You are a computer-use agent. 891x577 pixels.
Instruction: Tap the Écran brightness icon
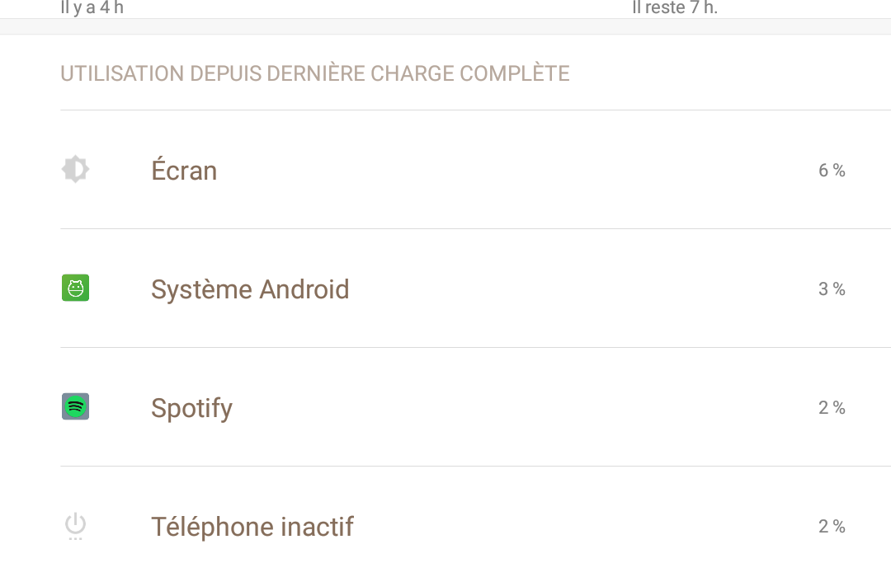point(76,169)
